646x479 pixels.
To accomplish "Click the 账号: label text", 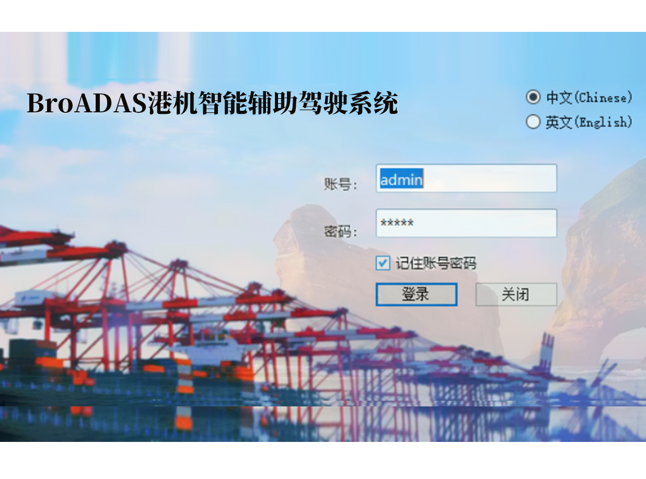I will (341, 184).
